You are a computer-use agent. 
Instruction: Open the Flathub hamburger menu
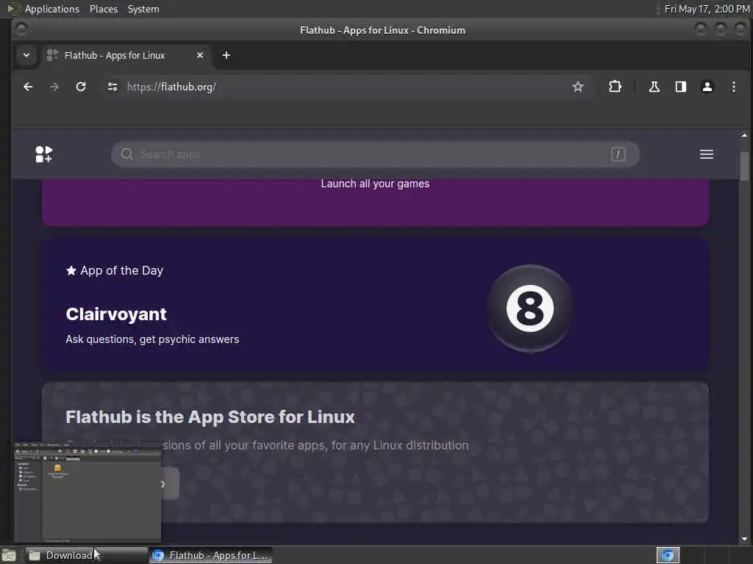(x=706, y=154)
